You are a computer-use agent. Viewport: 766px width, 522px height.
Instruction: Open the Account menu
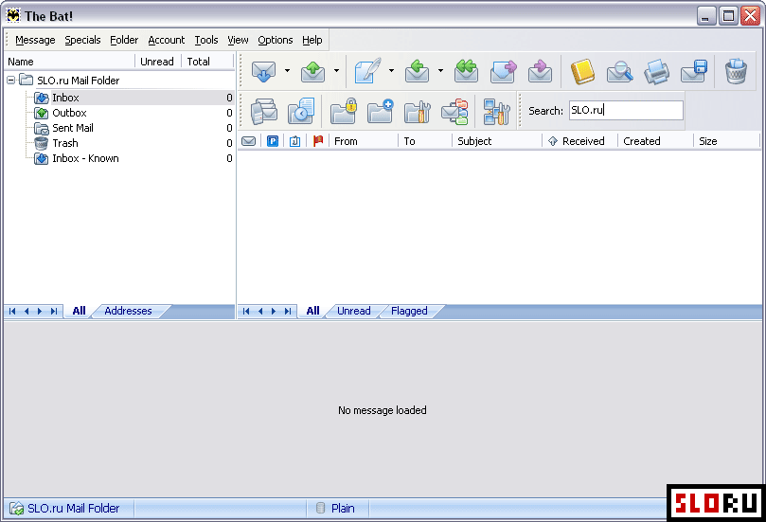pyautogui.click(x=166, y=40)
